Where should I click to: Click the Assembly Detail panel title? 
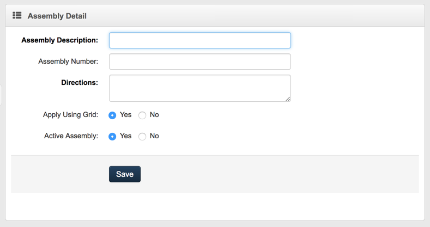57,16
